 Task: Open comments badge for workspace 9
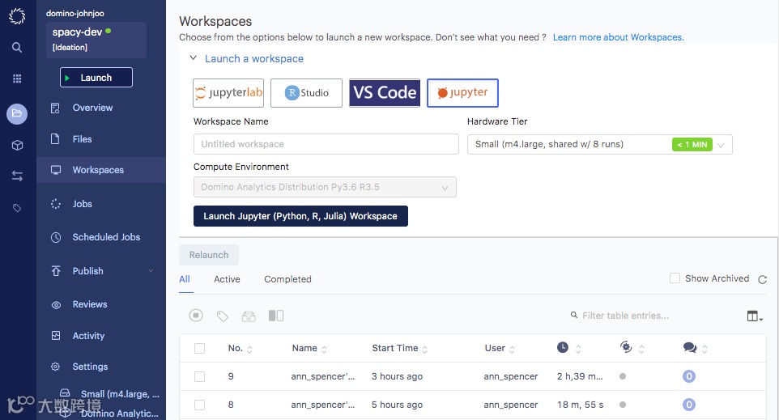(x=689, y=376)
